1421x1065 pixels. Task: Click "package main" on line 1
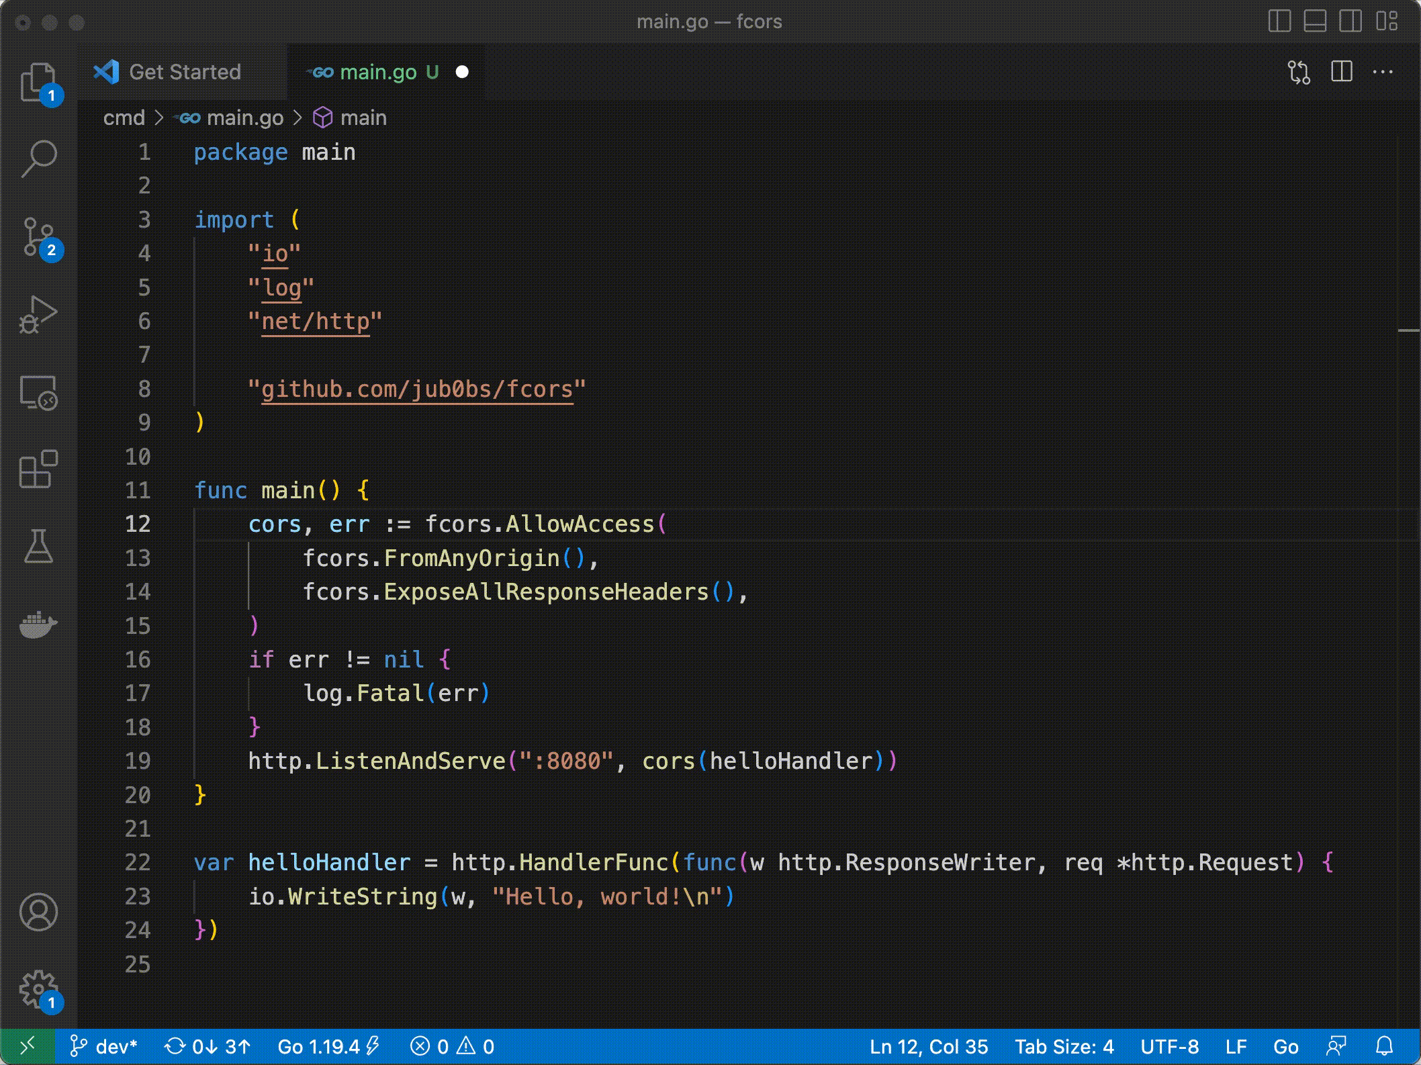coord(275,152)
